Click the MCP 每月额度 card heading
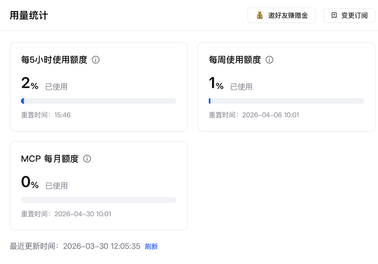Image resolution: width=378 pixels, height=264 pixels. click(50, 159)
